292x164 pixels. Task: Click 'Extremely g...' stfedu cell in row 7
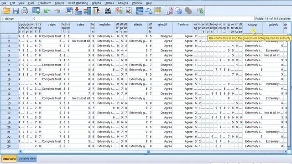tap(138, 65)
